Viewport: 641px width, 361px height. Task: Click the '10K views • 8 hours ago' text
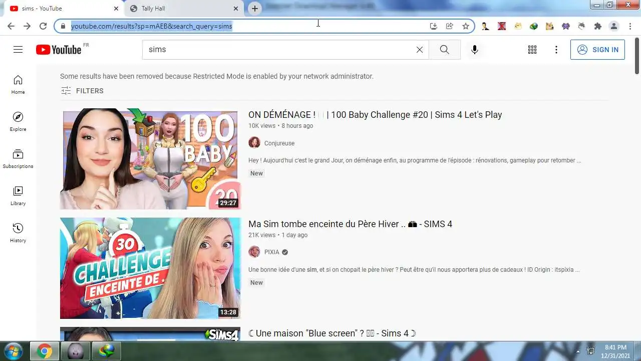280,126
